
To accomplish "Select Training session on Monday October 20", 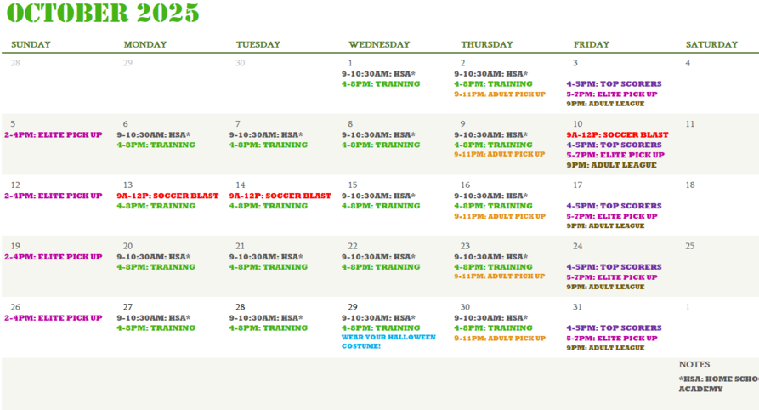I will pos(156,266).
